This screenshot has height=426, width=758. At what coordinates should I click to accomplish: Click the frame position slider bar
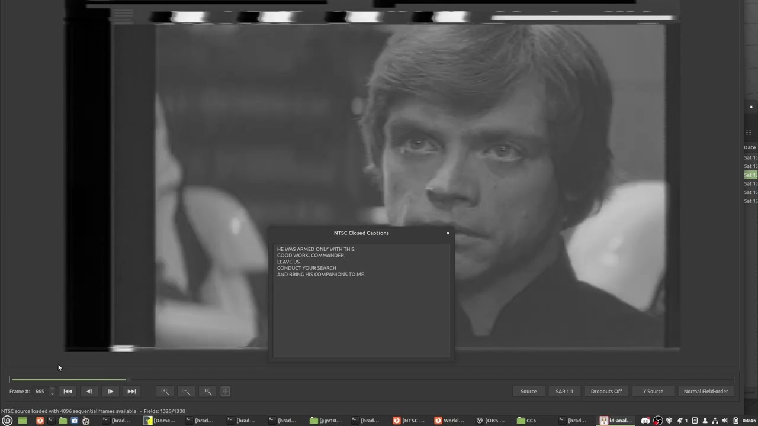click(372, 379)
